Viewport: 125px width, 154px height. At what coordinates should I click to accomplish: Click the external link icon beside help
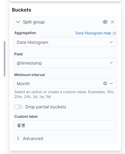click(x=114, y=33)
